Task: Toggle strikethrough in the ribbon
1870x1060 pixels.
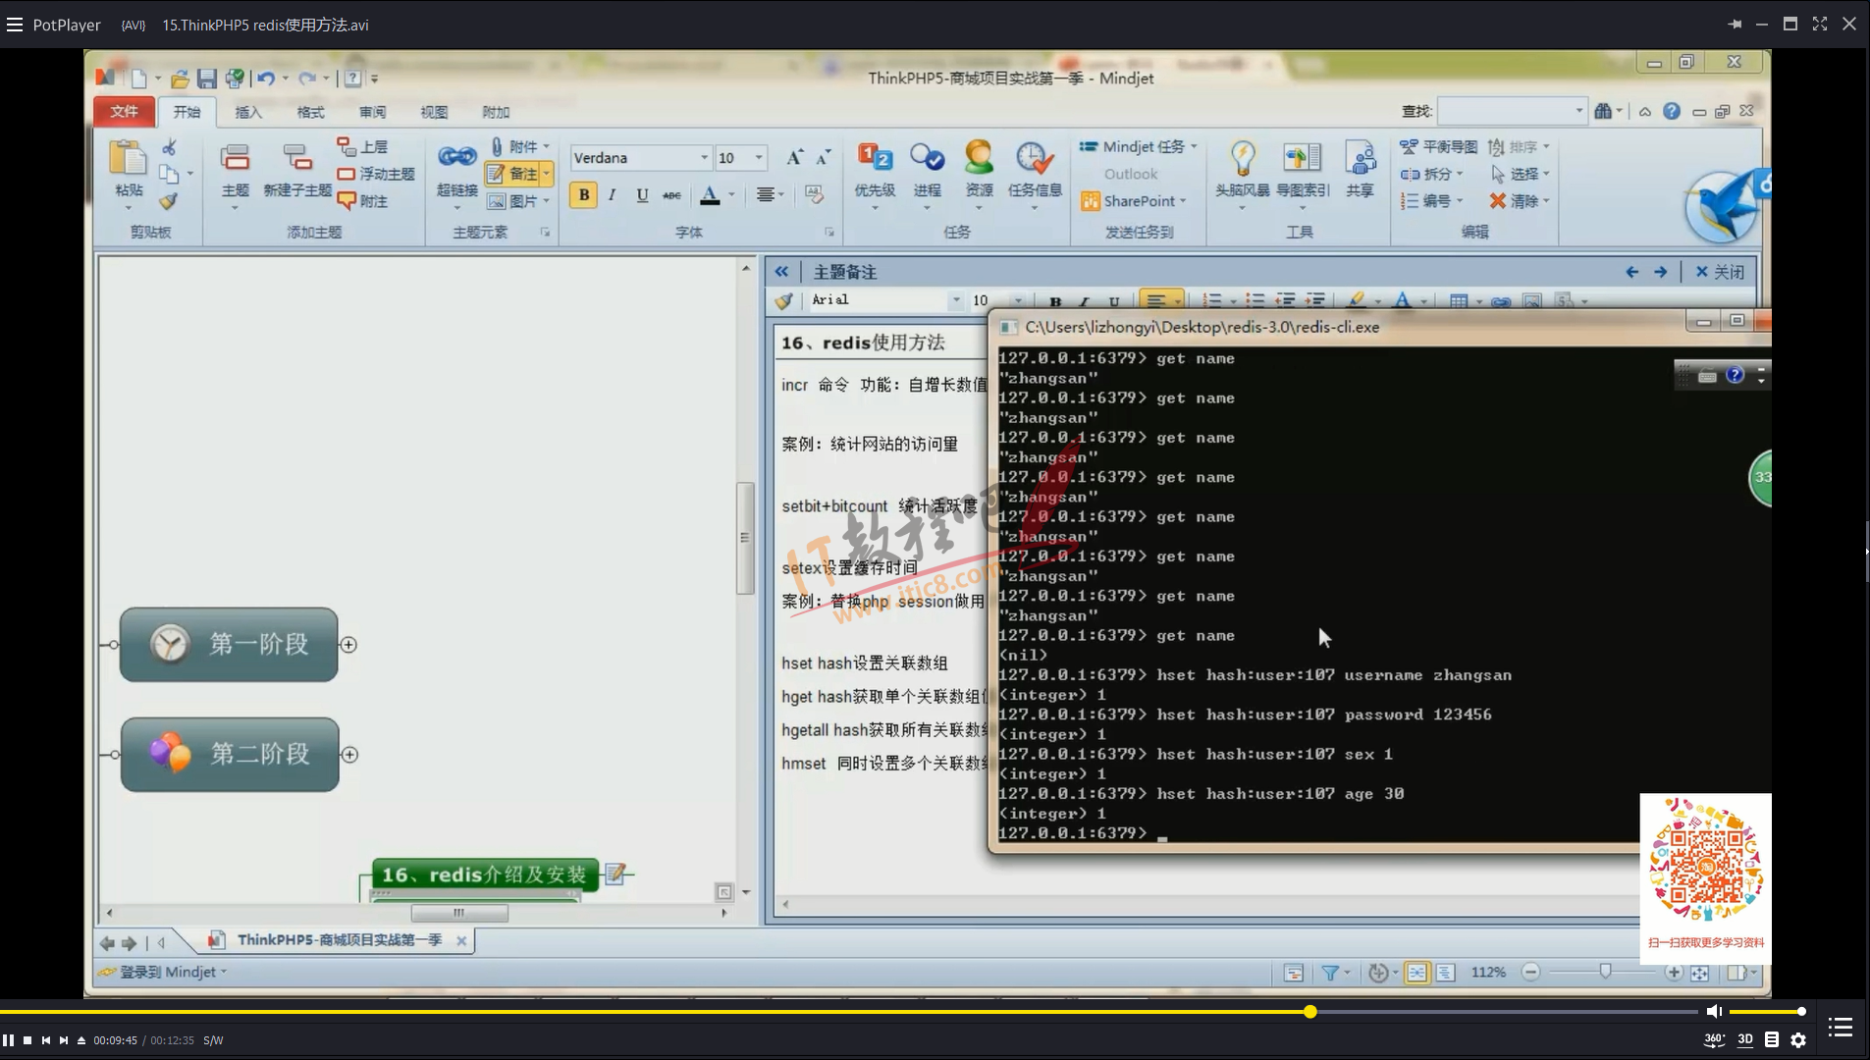Action: 671,194
